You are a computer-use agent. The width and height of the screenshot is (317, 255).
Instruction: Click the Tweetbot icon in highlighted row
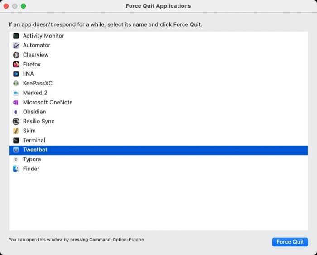[x=16, y=150]
